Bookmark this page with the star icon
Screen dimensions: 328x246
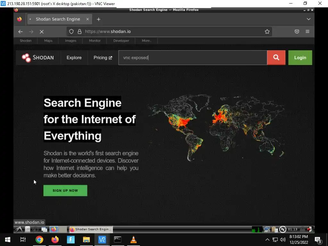click(267, 32)
